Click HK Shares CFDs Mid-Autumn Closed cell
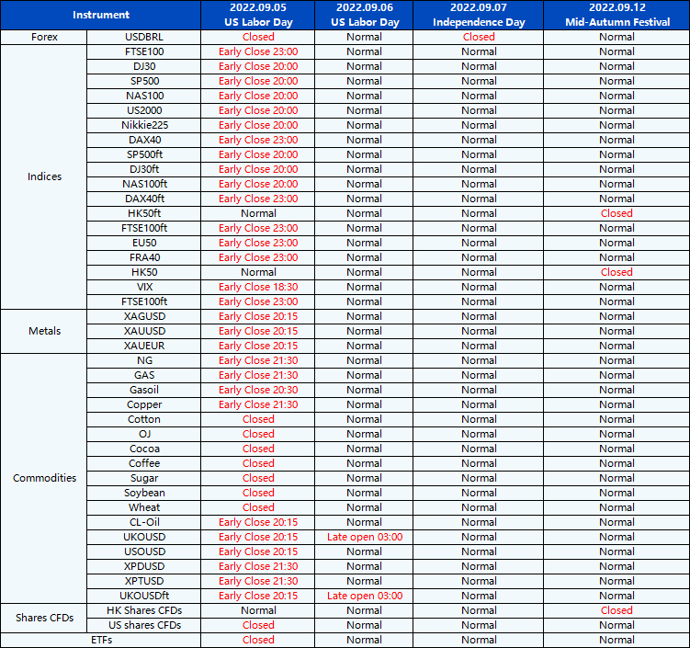Viewport: 690px width, 648px height. click(616, 610)
